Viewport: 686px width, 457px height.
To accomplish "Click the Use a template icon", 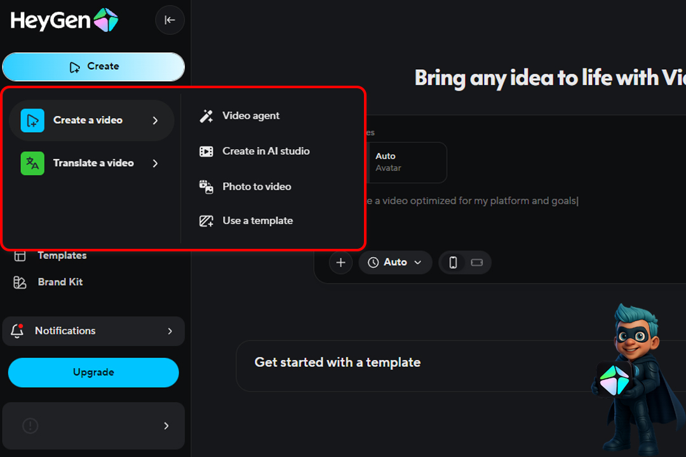I will click(206, 221).
